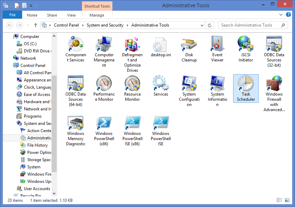295x207 pixels.
Task: Select the desktop.ini file
Action: [161, 47]
